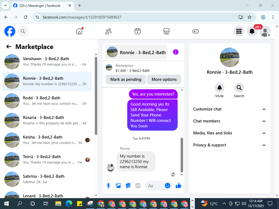Image resolution: width=279 pixels, height=209 pixels.
Task: View site information icon in address bar
Action: click(x=37, y=17)
